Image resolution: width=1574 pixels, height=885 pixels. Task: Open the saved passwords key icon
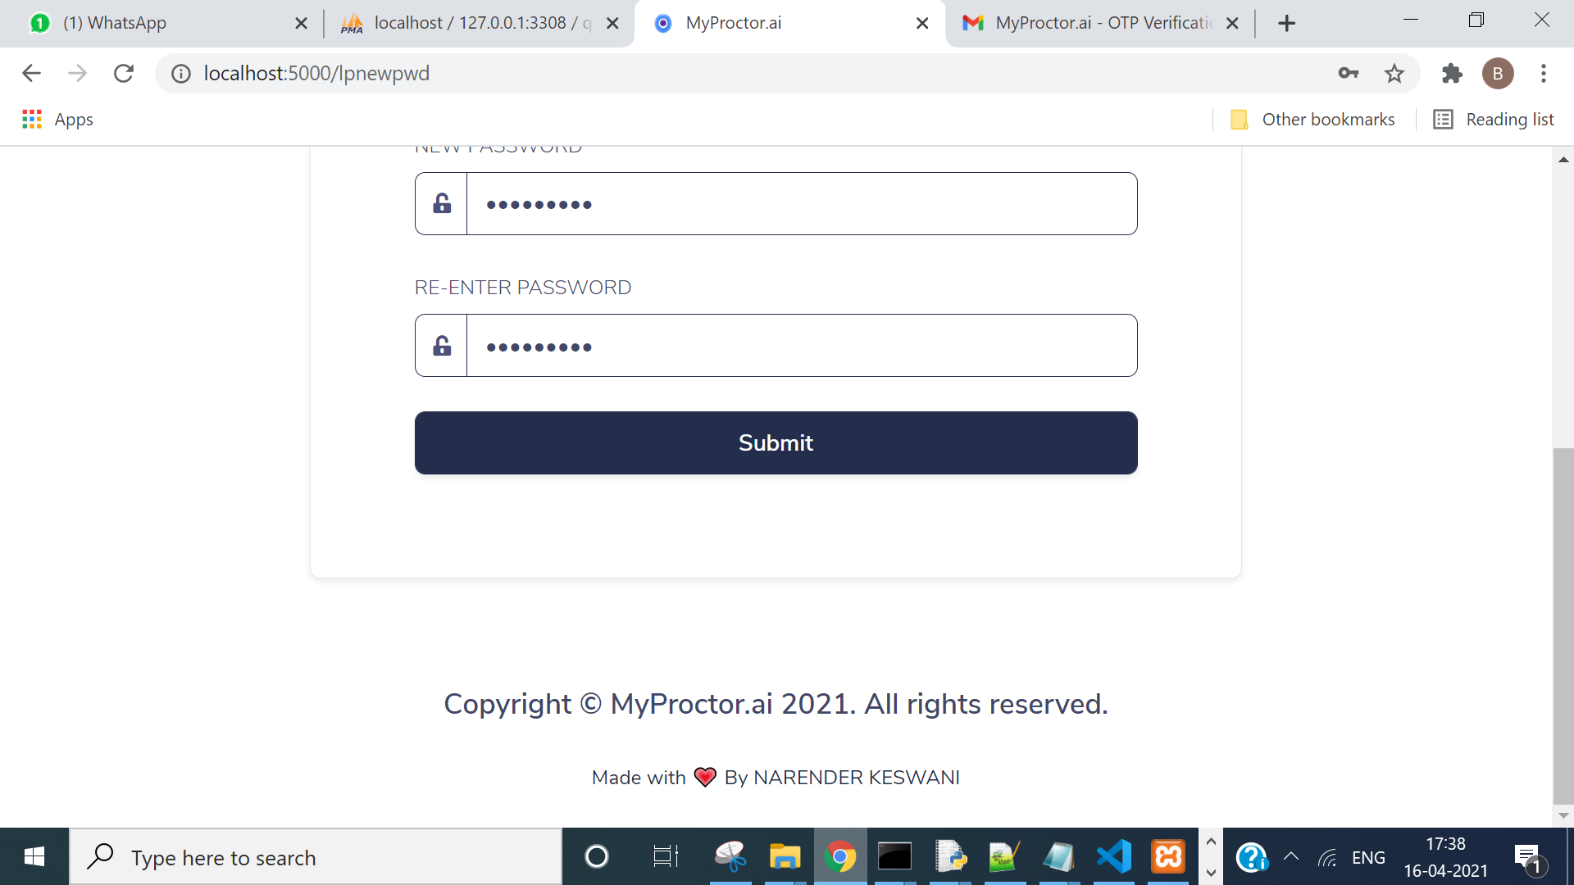click(1349, 74)
